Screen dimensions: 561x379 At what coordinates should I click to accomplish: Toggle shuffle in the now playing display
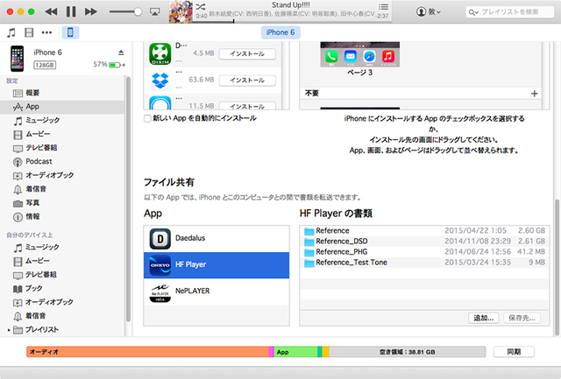[201, 6]
